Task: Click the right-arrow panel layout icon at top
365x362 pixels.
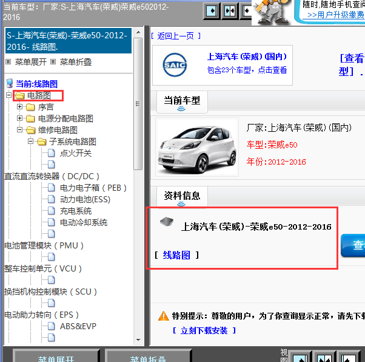Action: pyautogui.click(x=212, y=11)
